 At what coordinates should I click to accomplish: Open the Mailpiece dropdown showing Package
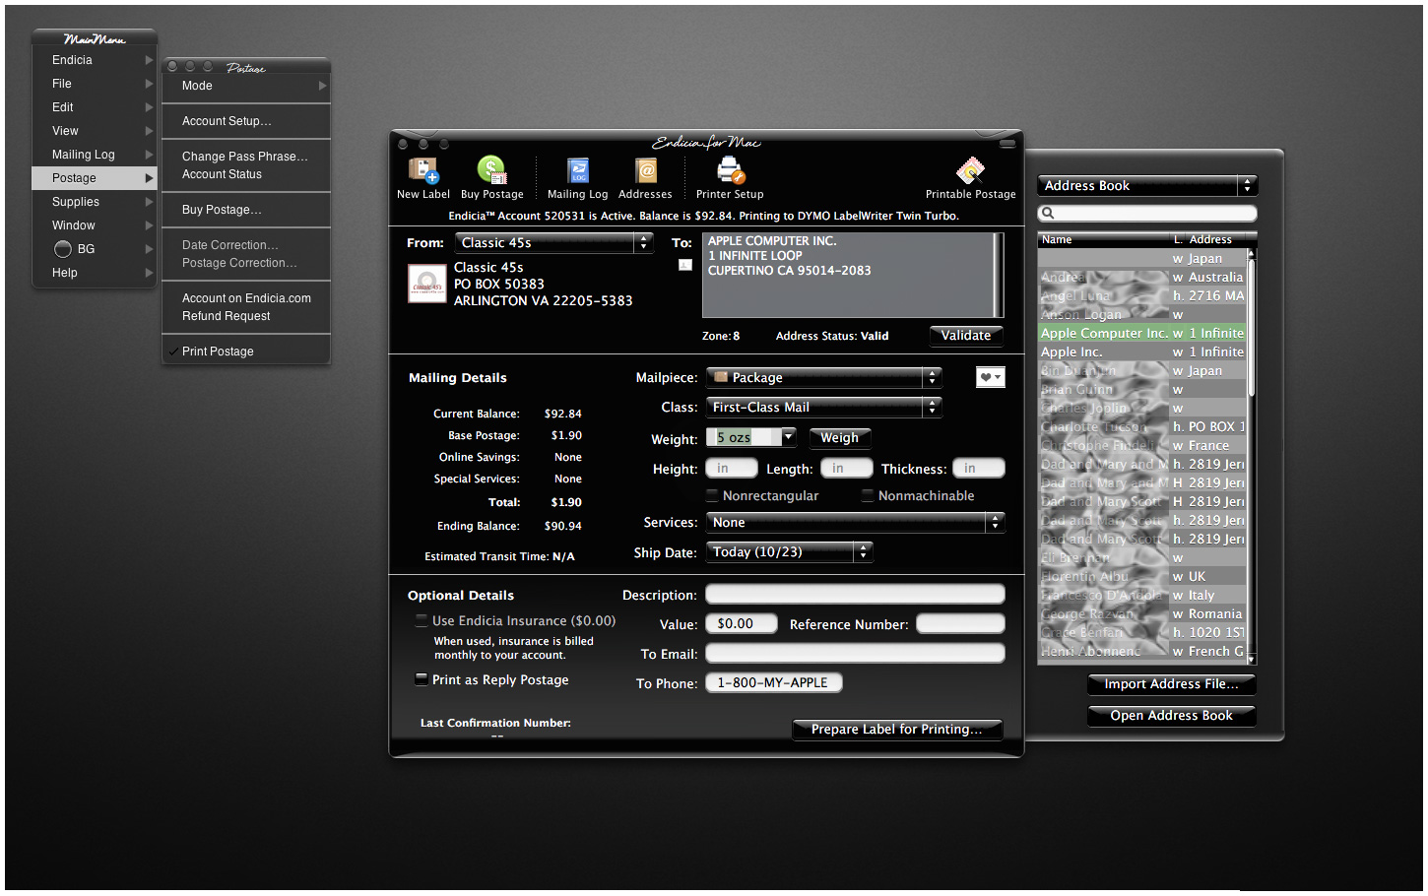pyautogui.click(x=824, y=377)
